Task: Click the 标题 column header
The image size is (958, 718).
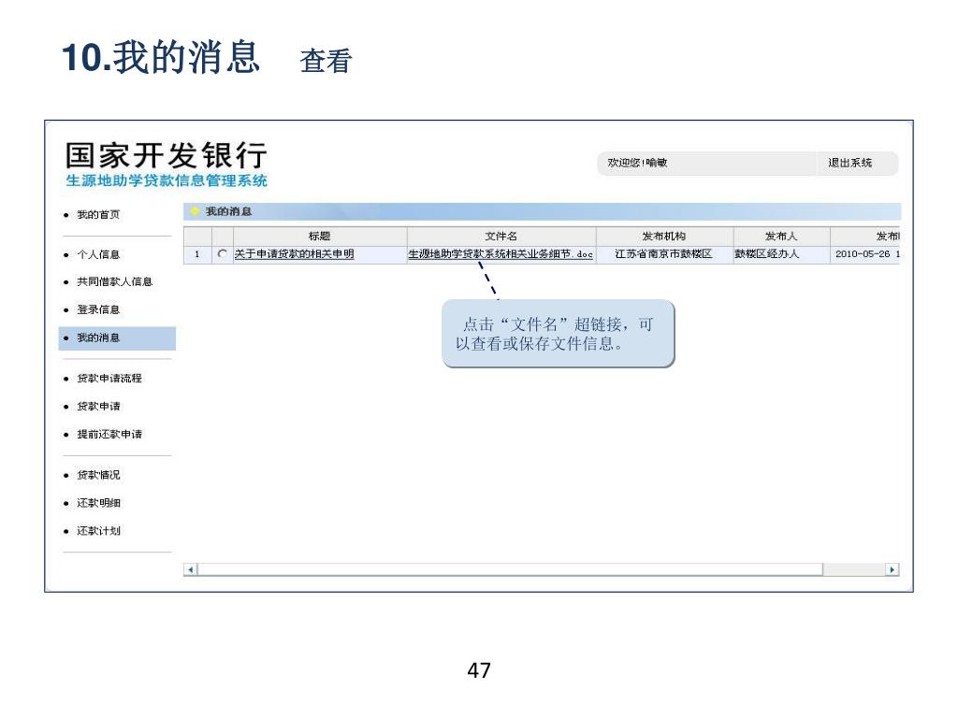Action: click(320, 236)
